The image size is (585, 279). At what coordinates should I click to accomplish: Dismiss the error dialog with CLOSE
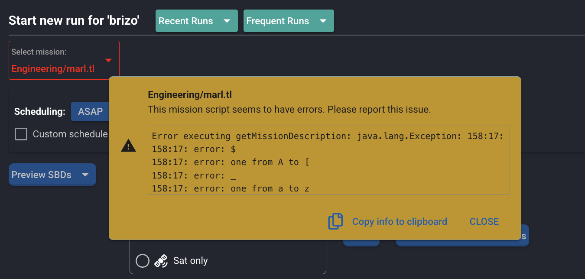tap(484, 221)
